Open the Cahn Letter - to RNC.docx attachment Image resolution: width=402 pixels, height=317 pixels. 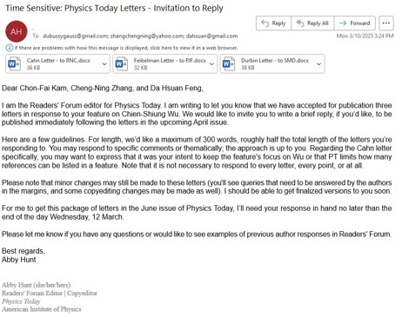[57, 63]
